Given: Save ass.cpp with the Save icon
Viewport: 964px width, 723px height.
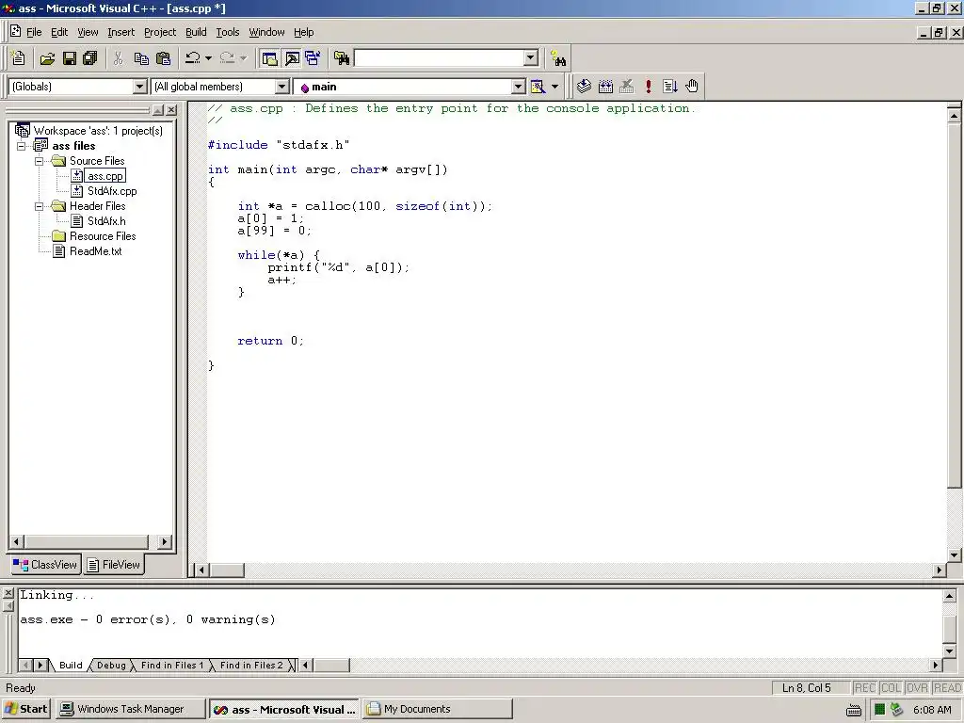Looking at the screenshot, I should (70, 58).
